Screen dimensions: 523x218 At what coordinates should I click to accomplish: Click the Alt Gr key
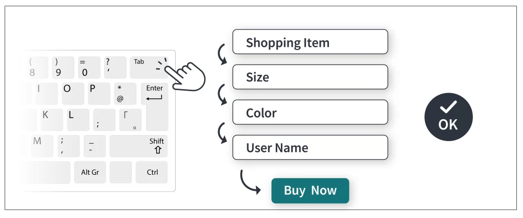90,172
